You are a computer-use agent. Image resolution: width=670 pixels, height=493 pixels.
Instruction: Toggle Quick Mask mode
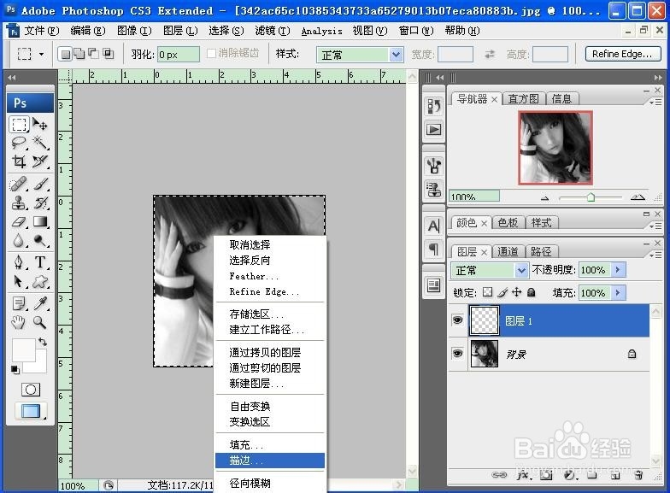tap(31, 390)
